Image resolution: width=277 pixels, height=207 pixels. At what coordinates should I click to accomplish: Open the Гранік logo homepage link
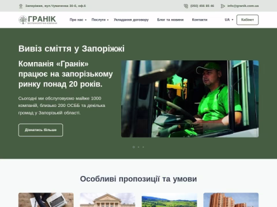click(38, 20)
